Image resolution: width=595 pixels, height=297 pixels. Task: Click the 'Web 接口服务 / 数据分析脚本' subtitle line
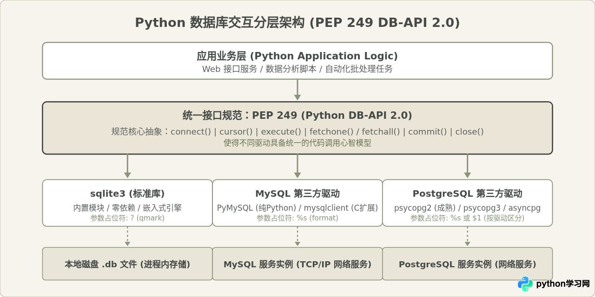tap(297, 69)
